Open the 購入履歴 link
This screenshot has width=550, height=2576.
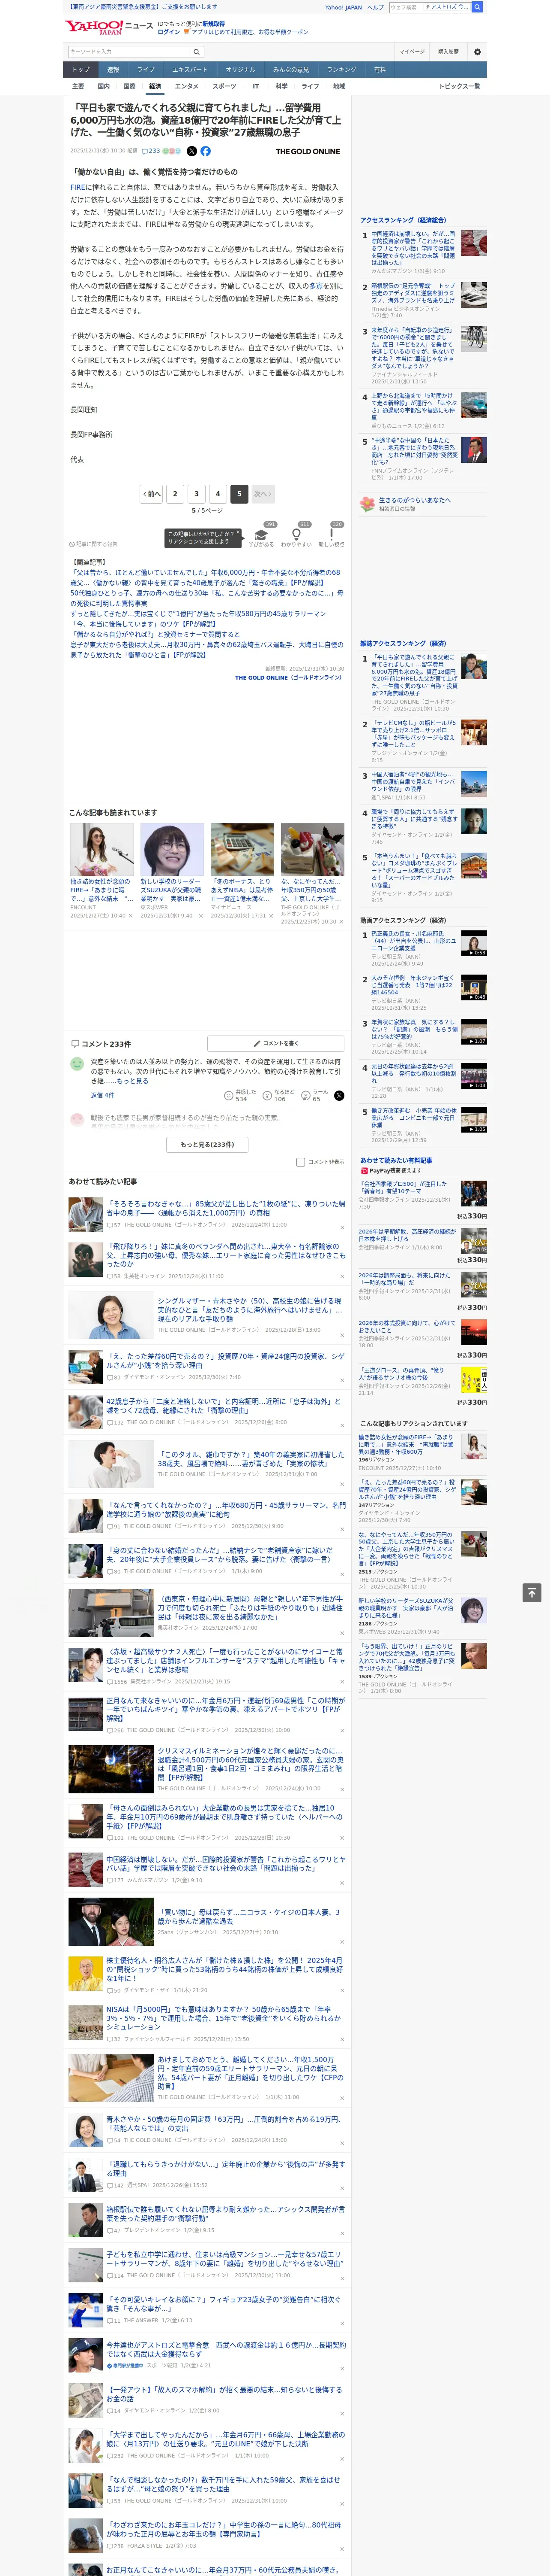448,52
